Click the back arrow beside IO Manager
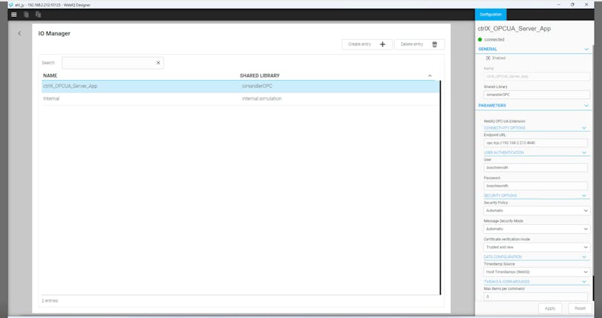The width and height of the screenshot is (602, 318). 19,33
